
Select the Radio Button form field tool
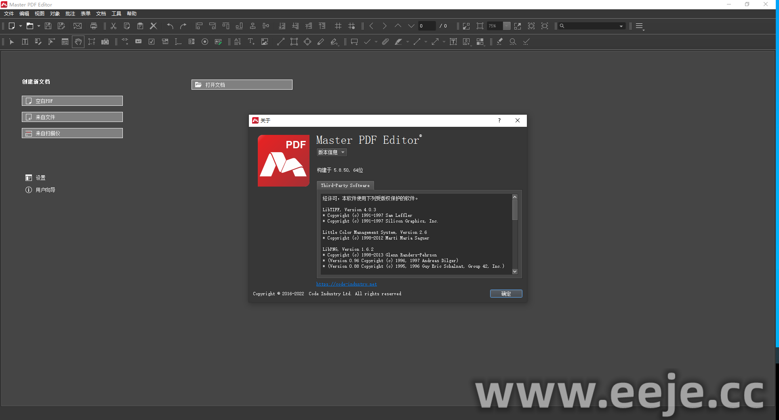click(x=205, y=42)
